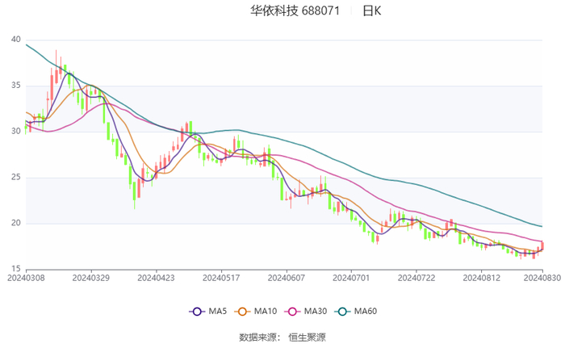Toggle the MA5 legend series

(208, 311)
